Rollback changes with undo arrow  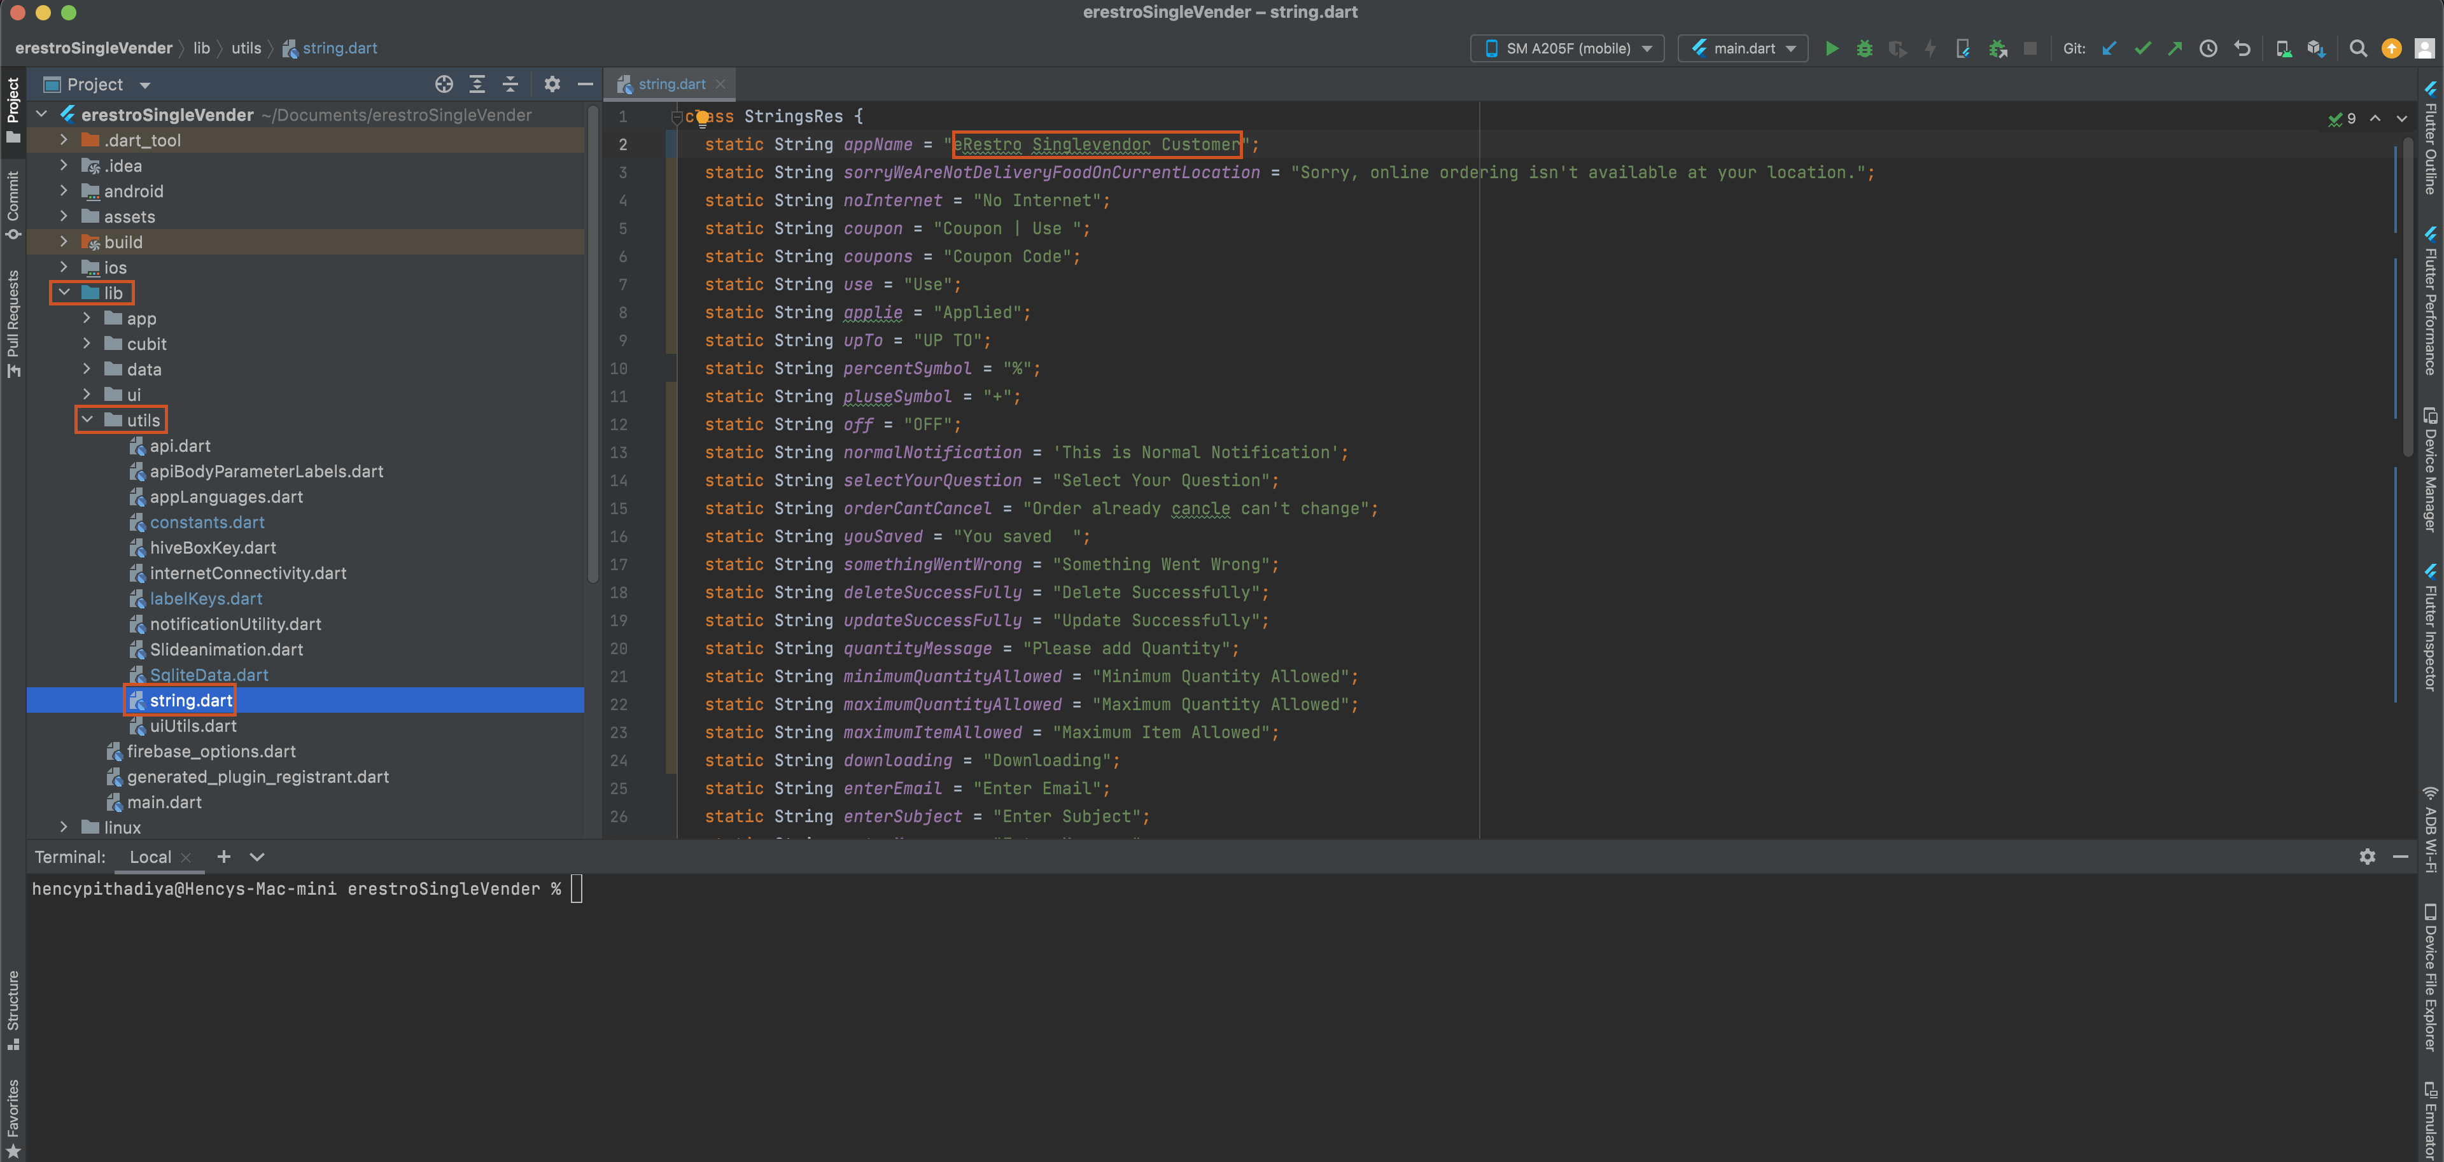2242,48
